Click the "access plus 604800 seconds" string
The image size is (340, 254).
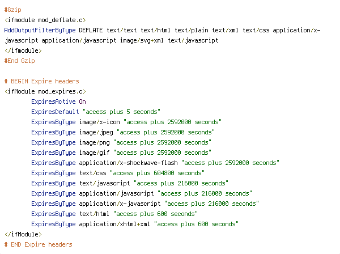157,173
